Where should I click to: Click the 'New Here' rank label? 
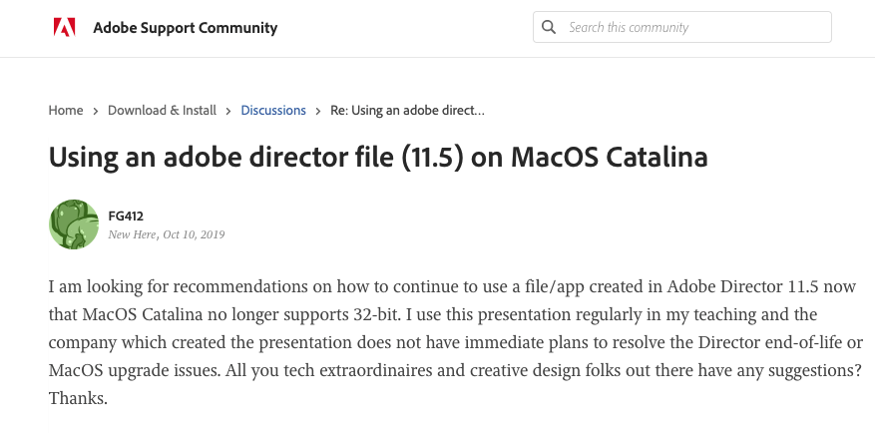(x=132, y=234)
